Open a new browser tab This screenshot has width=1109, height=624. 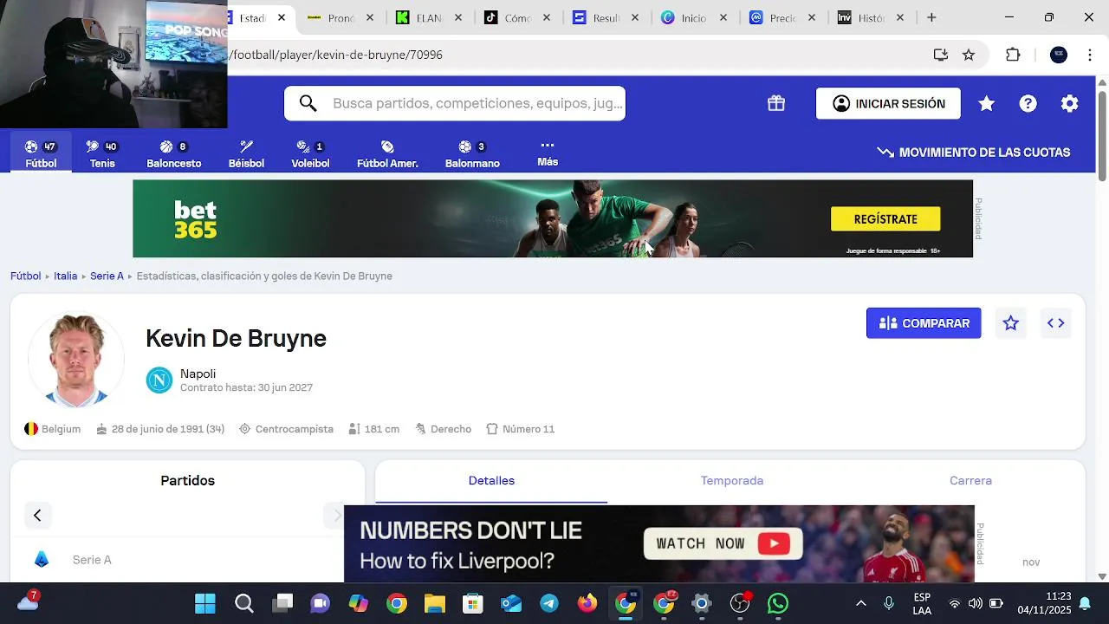tap(931, 17)
